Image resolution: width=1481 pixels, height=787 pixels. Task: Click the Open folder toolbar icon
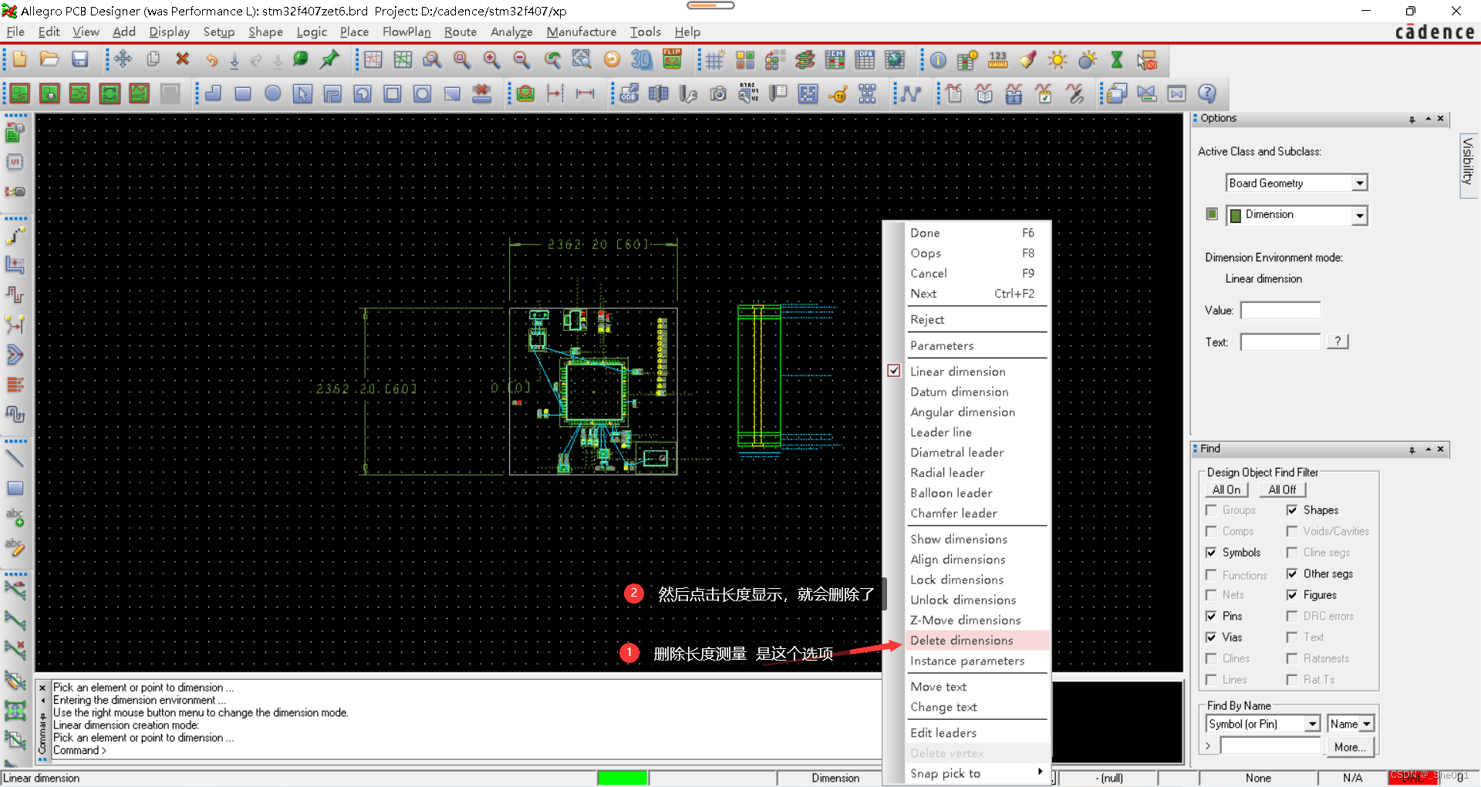[x=49, y=60]
